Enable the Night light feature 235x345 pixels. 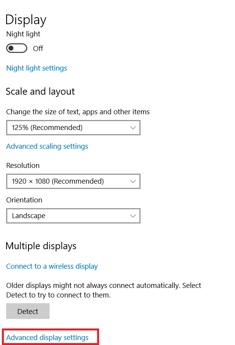pyautogui.click(x=17, y=48)
